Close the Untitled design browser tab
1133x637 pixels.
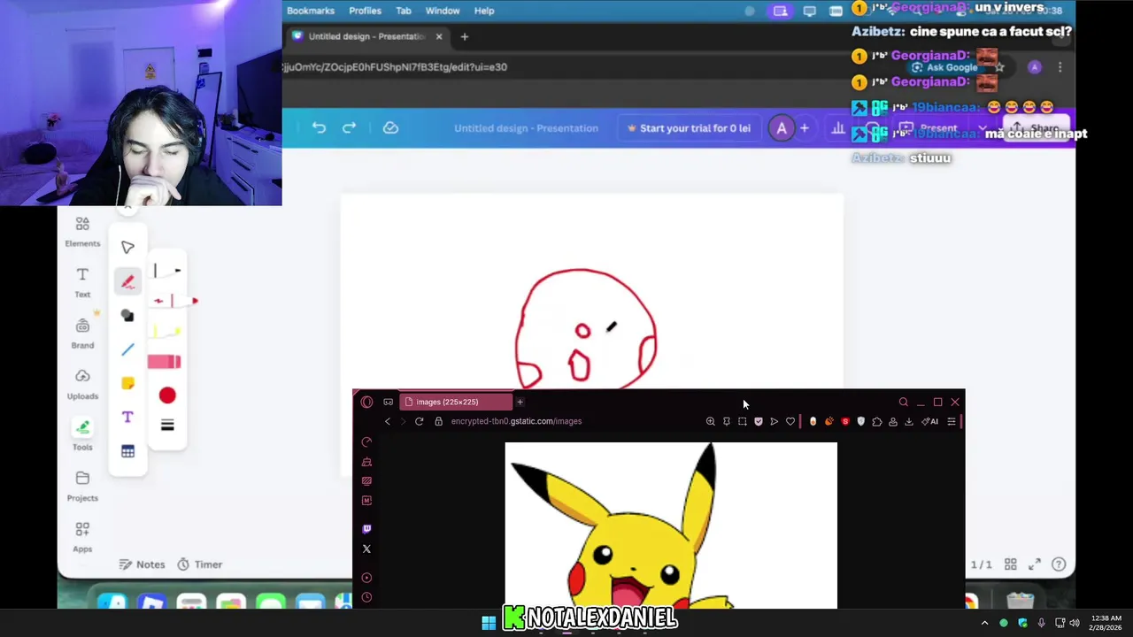coord(439,36)
